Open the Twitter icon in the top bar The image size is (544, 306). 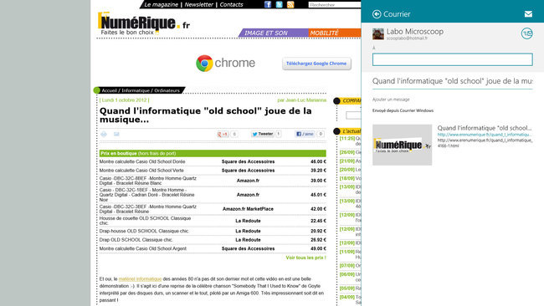279,4
